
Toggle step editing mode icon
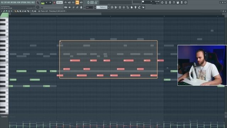(73, 7)
